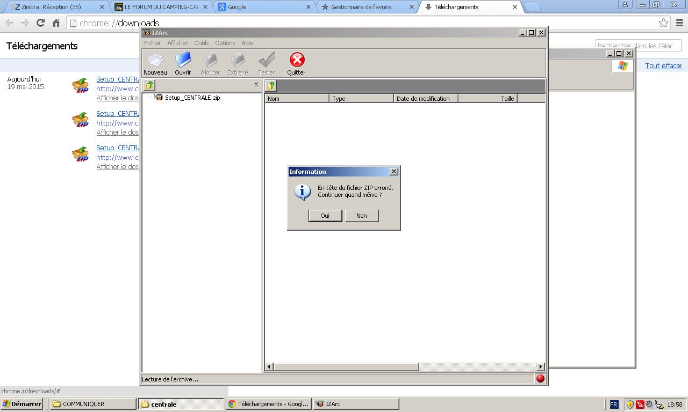Open the Chrome hamburger menu

(680, 23)
